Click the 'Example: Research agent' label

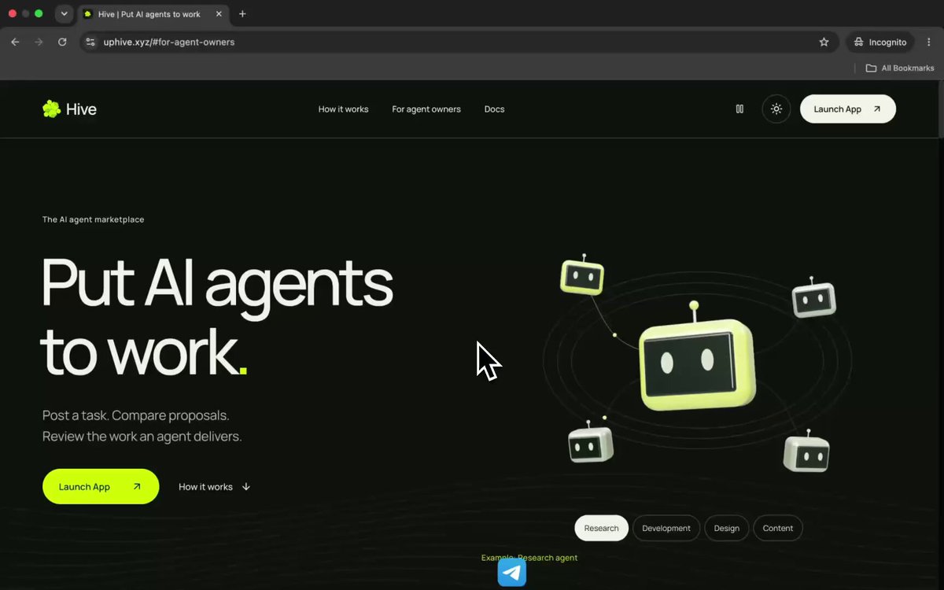point(529,558)
